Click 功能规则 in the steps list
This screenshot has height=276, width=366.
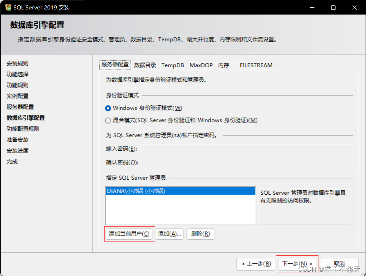coord(17,85)
